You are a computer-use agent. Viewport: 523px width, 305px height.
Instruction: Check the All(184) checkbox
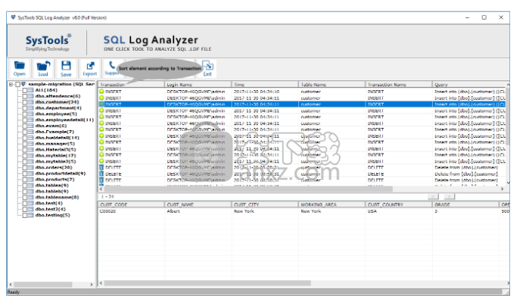point(25,90)
